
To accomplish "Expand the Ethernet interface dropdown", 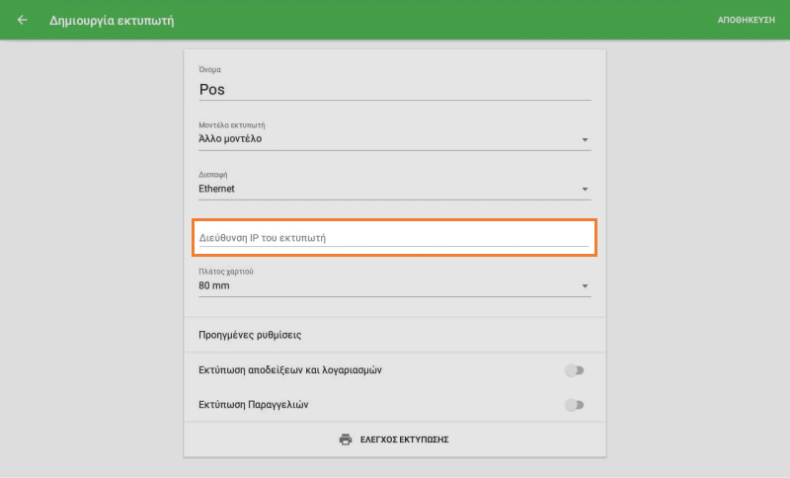I will pos(385,189).
